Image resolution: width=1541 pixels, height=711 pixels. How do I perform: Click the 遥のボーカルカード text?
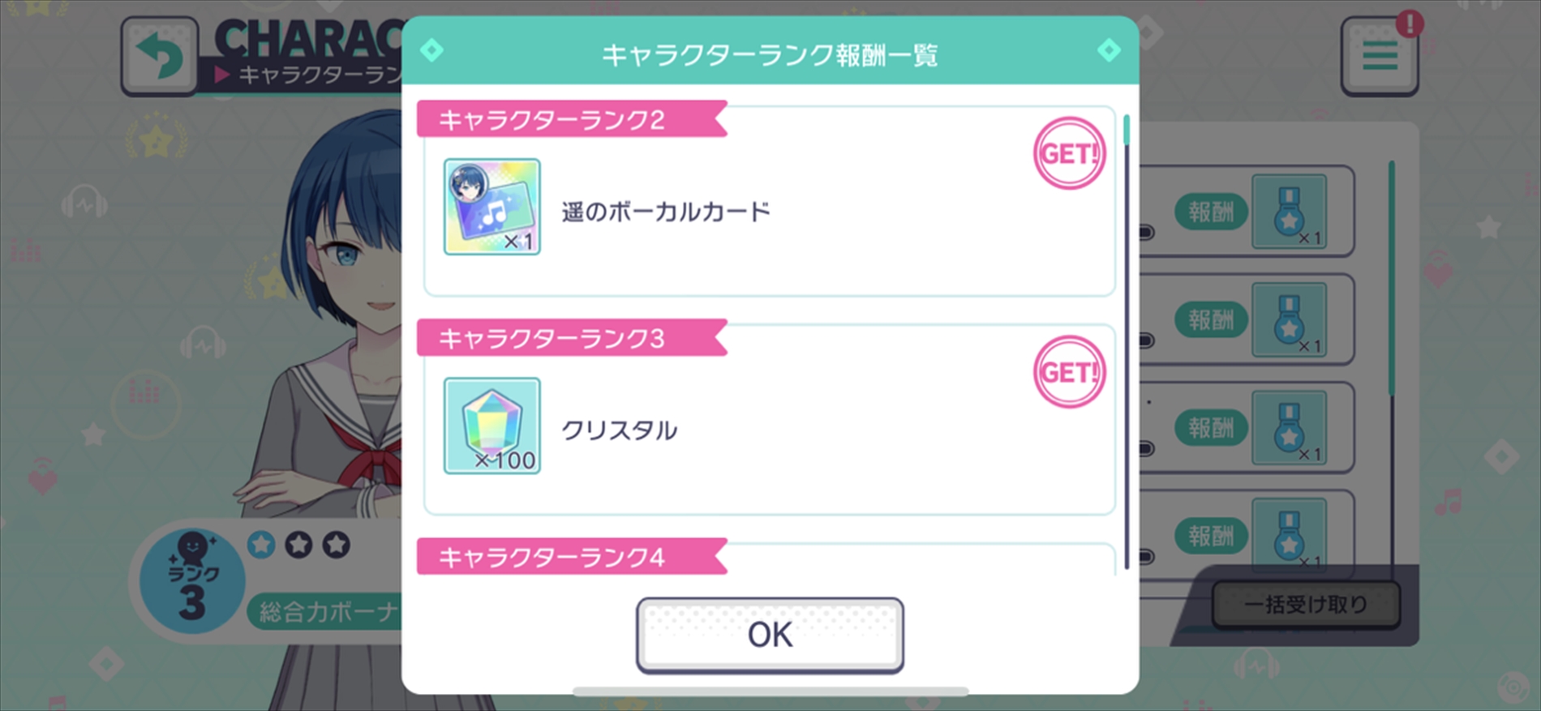click(666, 212)
